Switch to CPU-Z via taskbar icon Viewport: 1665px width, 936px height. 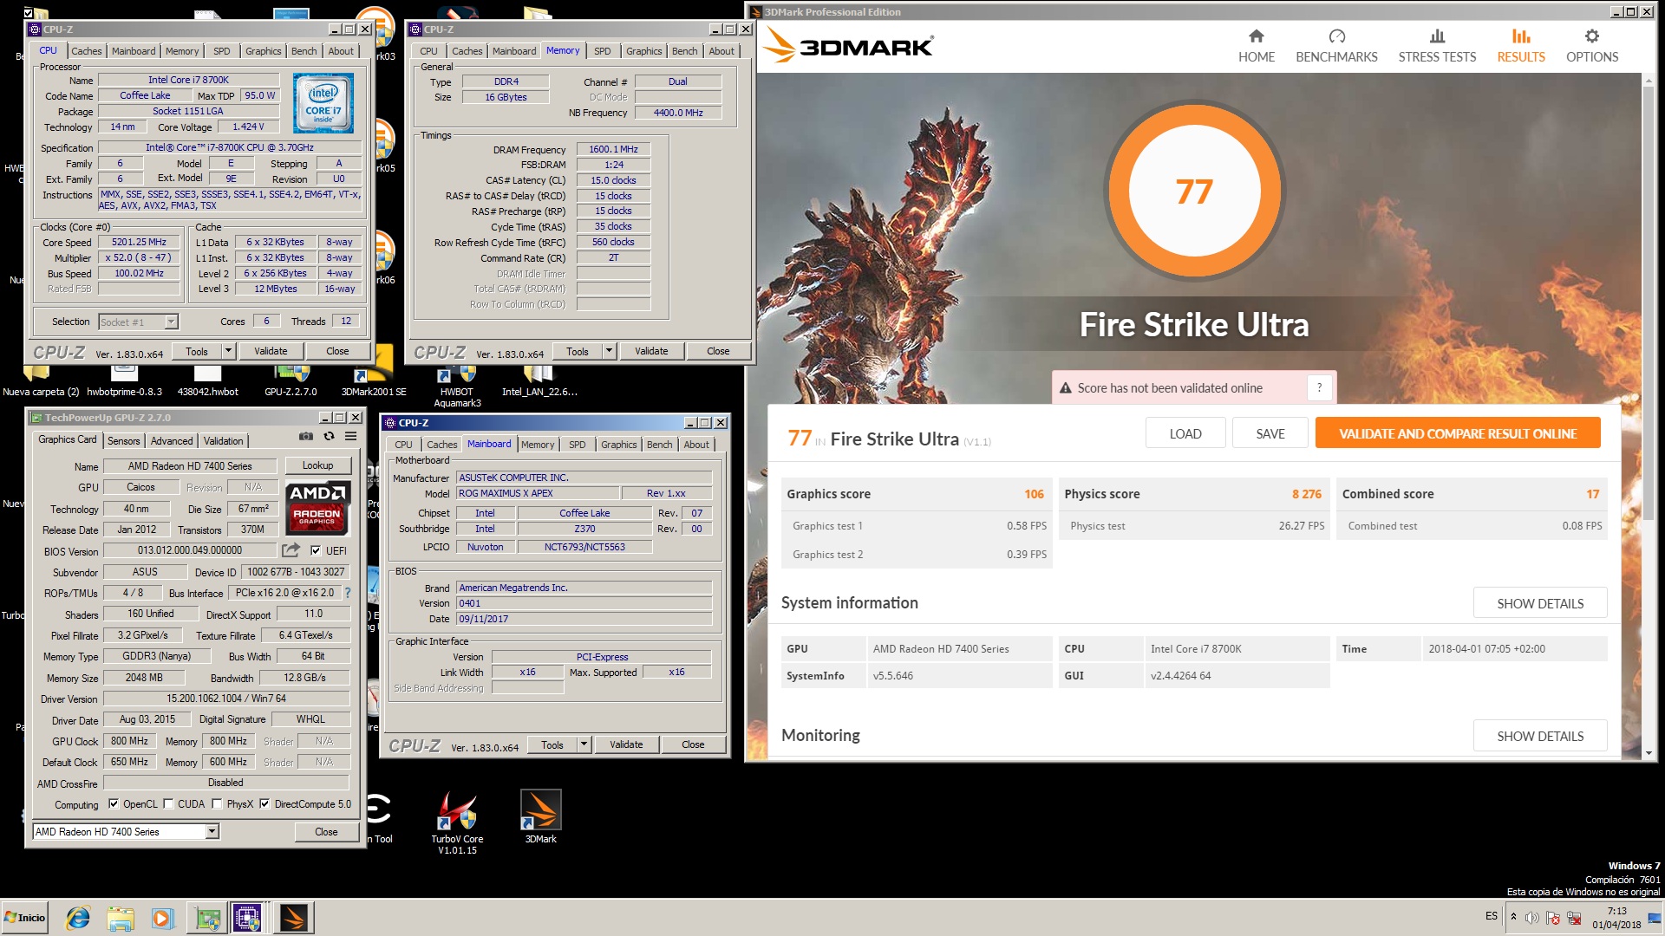point(247,918)
